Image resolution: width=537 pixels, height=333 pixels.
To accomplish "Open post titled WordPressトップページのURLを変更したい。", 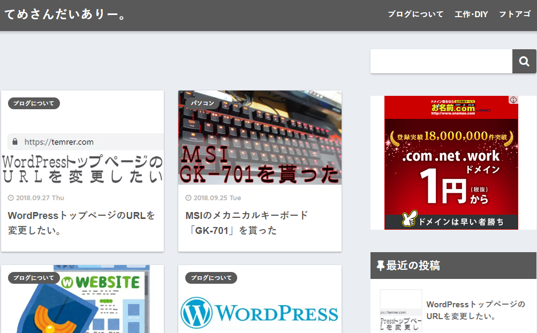I will [x=81, y=223].
